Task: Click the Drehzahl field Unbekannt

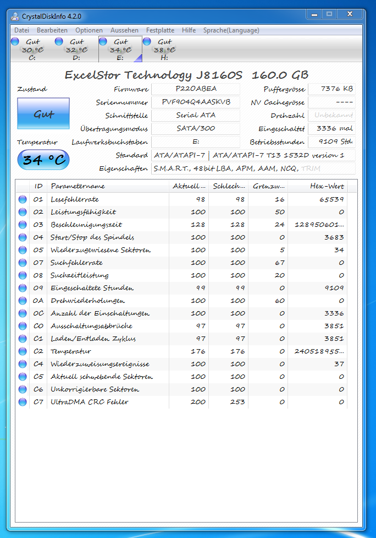Action: pyautogui.click(x=331, y=115)
